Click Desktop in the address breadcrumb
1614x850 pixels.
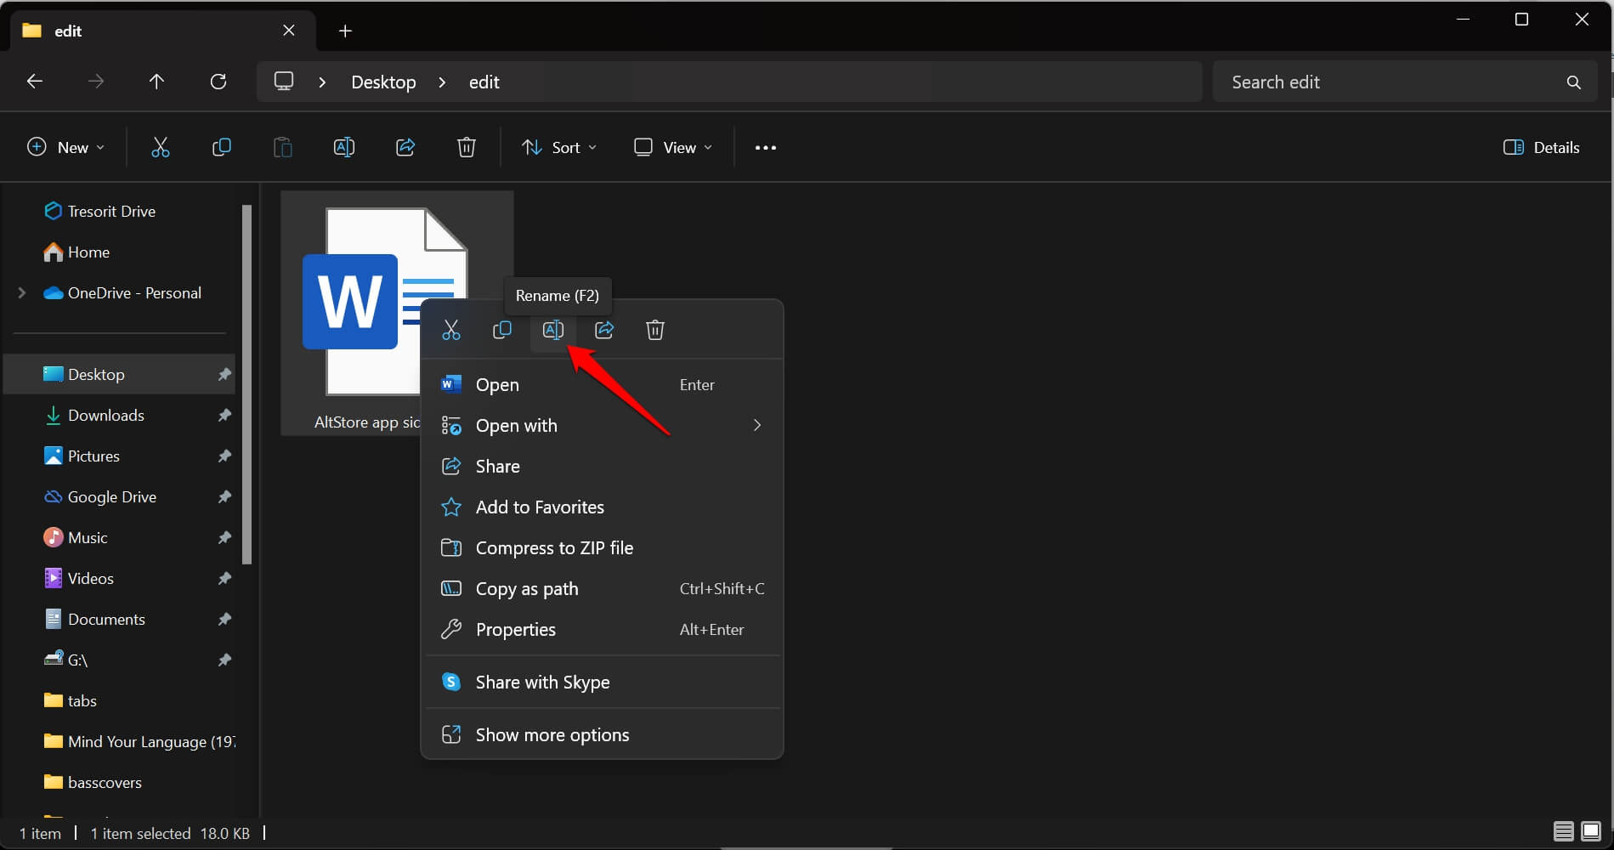pyautogui.click(x=383, y=82)
